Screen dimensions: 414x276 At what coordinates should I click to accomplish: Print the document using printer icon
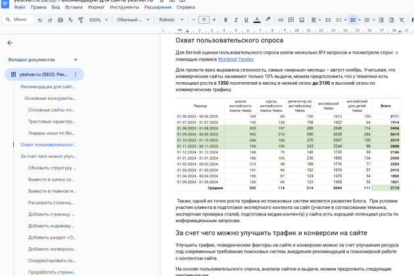(x=60, y=20)
